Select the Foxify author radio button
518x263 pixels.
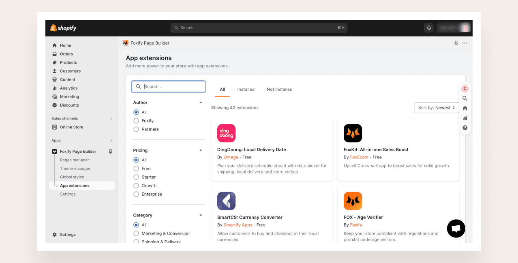click(x=136, y=121)
